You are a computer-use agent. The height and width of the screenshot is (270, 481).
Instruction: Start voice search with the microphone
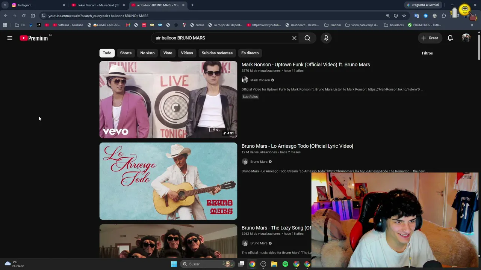coord(326,38)
